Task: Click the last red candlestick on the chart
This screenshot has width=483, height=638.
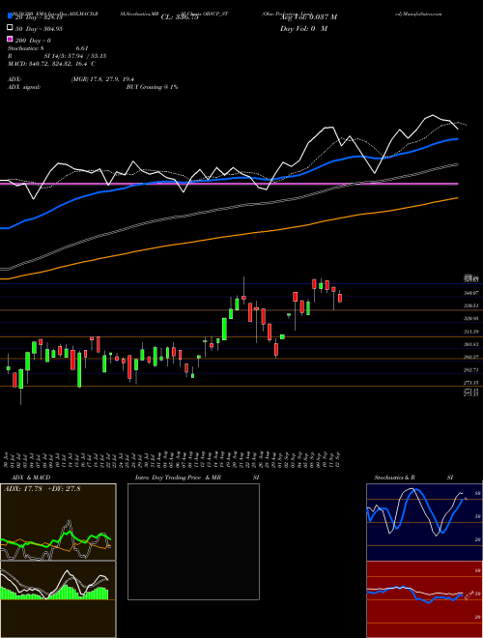Action: (340, 298)
